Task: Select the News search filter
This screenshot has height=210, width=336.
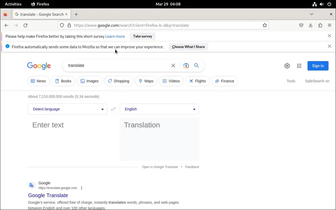Action: pos(38,81)
